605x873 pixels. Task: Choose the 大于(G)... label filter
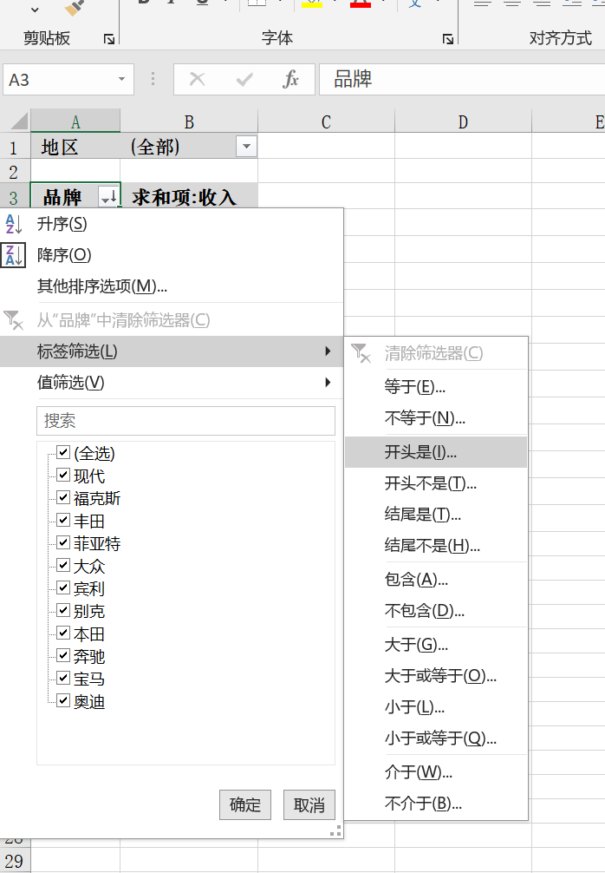[x=435, y=645]
